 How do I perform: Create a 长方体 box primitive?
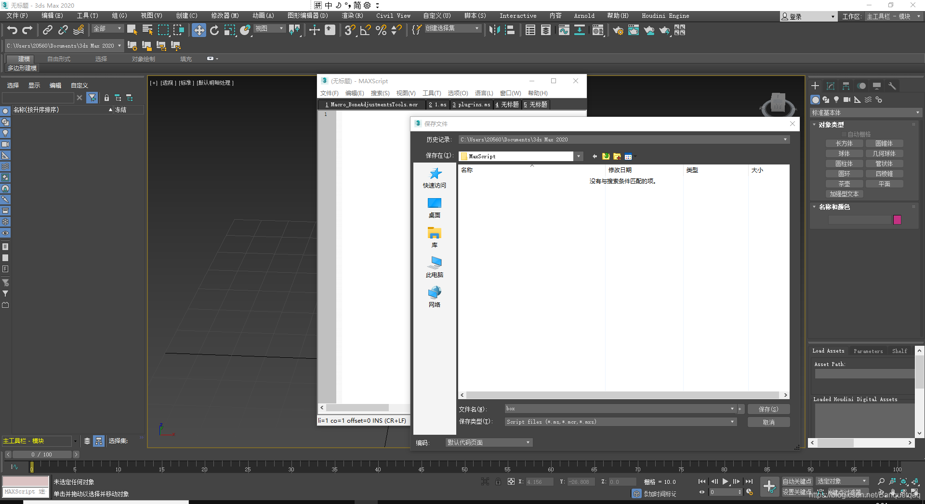click(844, 143)
